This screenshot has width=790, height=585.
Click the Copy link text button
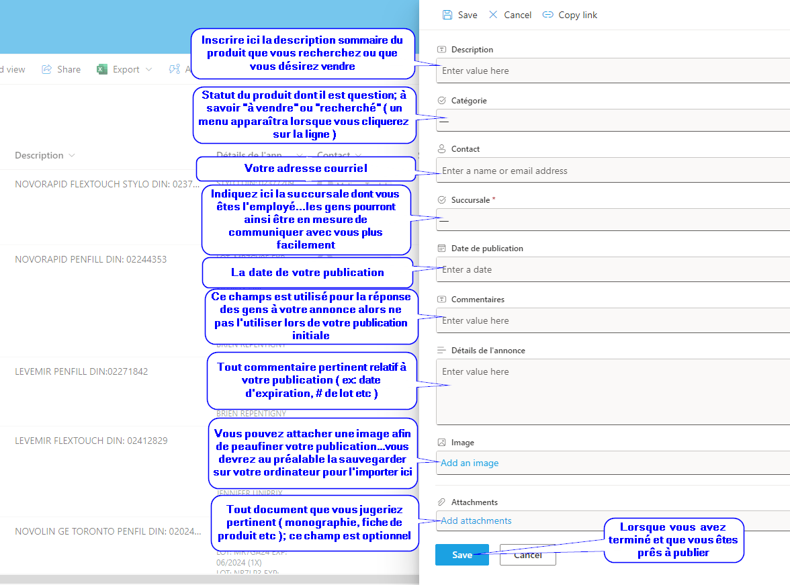click(578, 15)
